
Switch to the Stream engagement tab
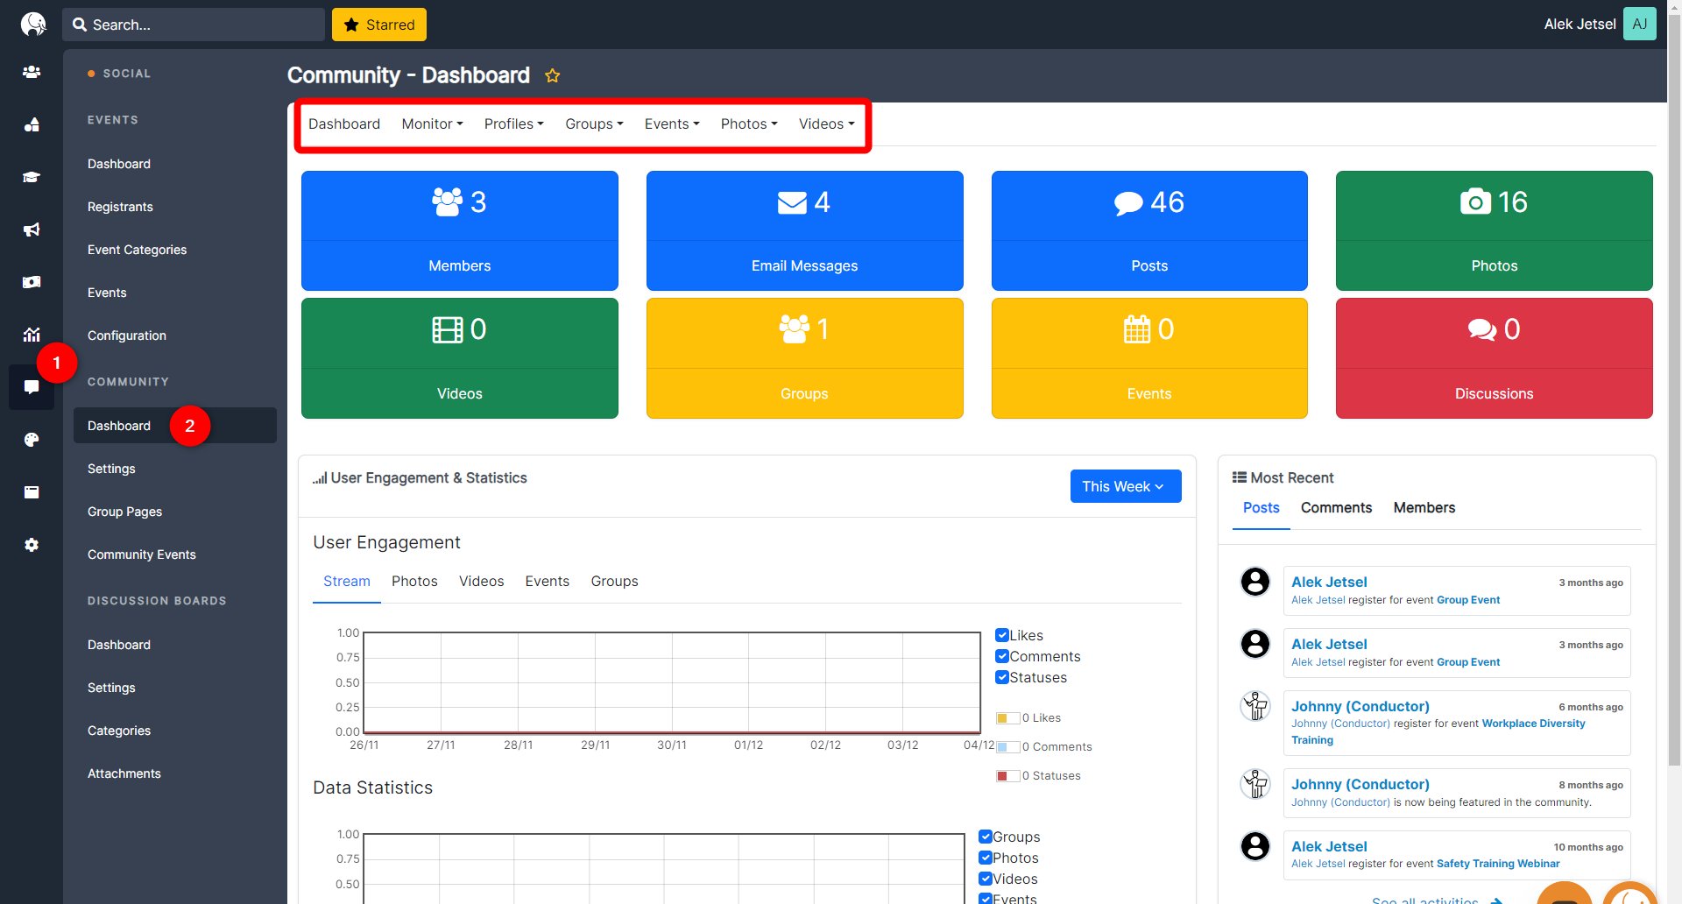click(347, 582)
